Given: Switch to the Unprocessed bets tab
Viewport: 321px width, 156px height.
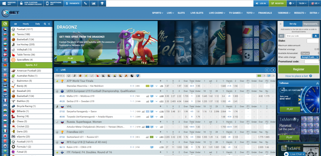Looking at the screenshot, I should pyautogui.click(x=311, y=24).
